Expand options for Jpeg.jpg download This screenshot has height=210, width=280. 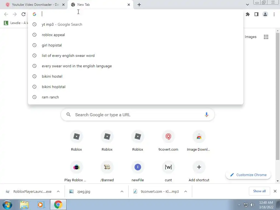(x=122, y=191)
